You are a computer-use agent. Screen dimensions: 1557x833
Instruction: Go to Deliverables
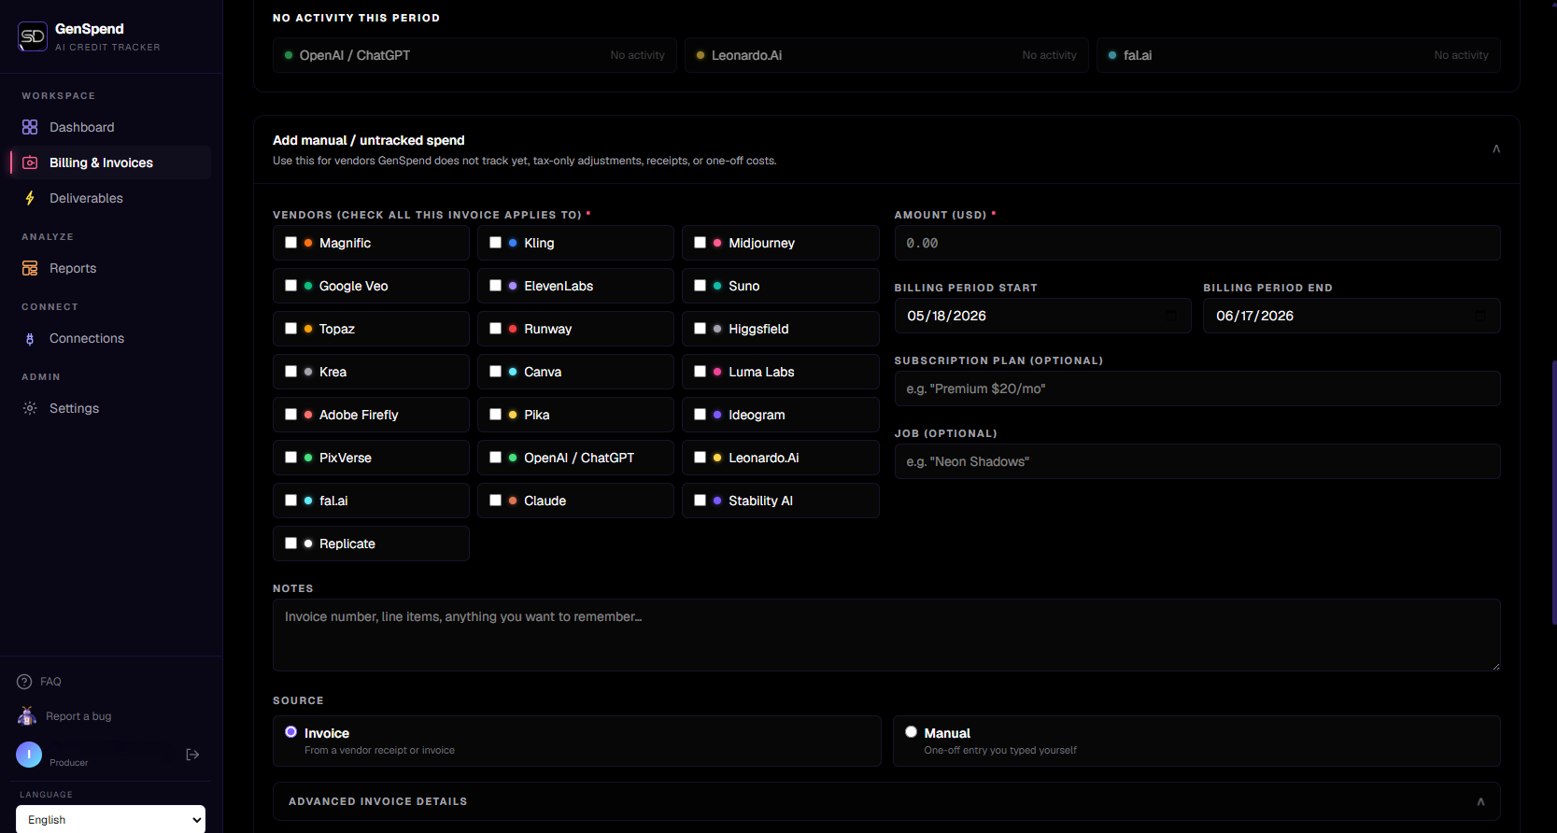click(110, 198)
